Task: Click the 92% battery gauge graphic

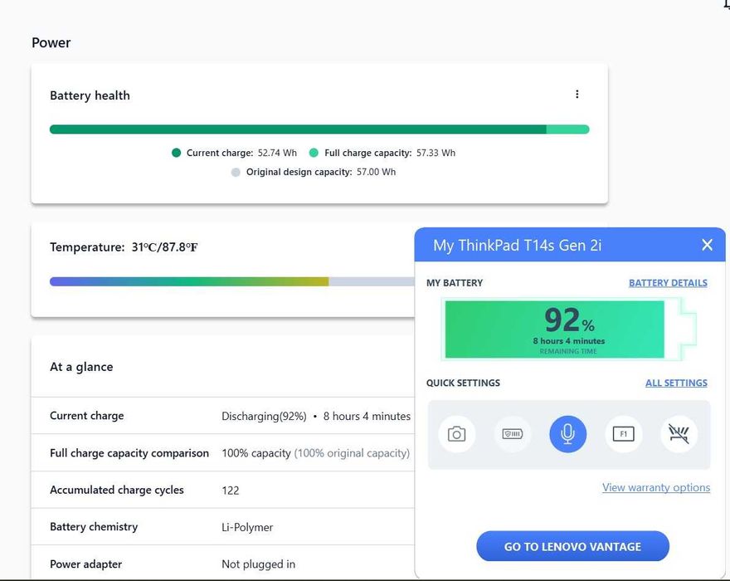Action: (x=568, y=330)
